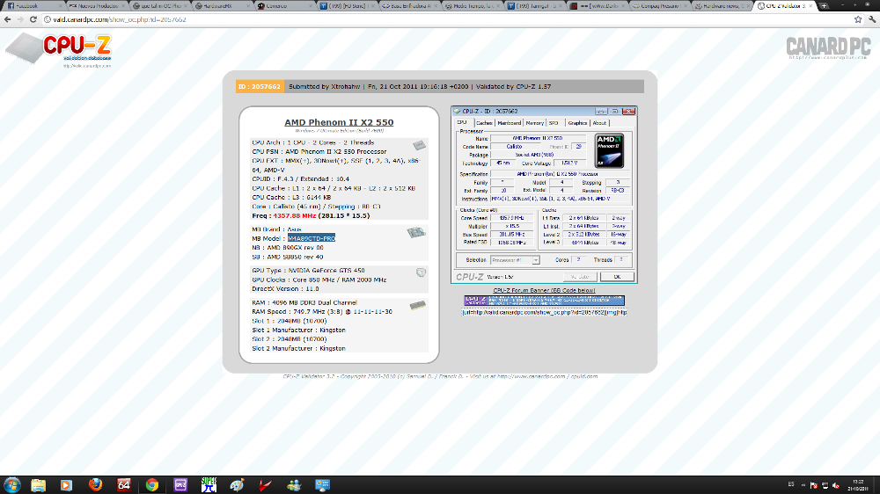This screenshot has width=880, height=494.
Task: Switch to the Hardware news browser tab
Action: 722,5
